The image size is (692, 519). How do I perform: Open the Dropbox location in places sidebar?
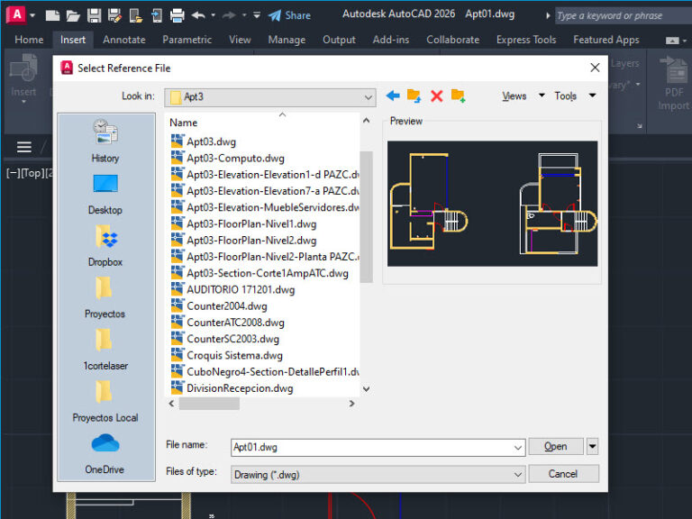click(105, 246)
